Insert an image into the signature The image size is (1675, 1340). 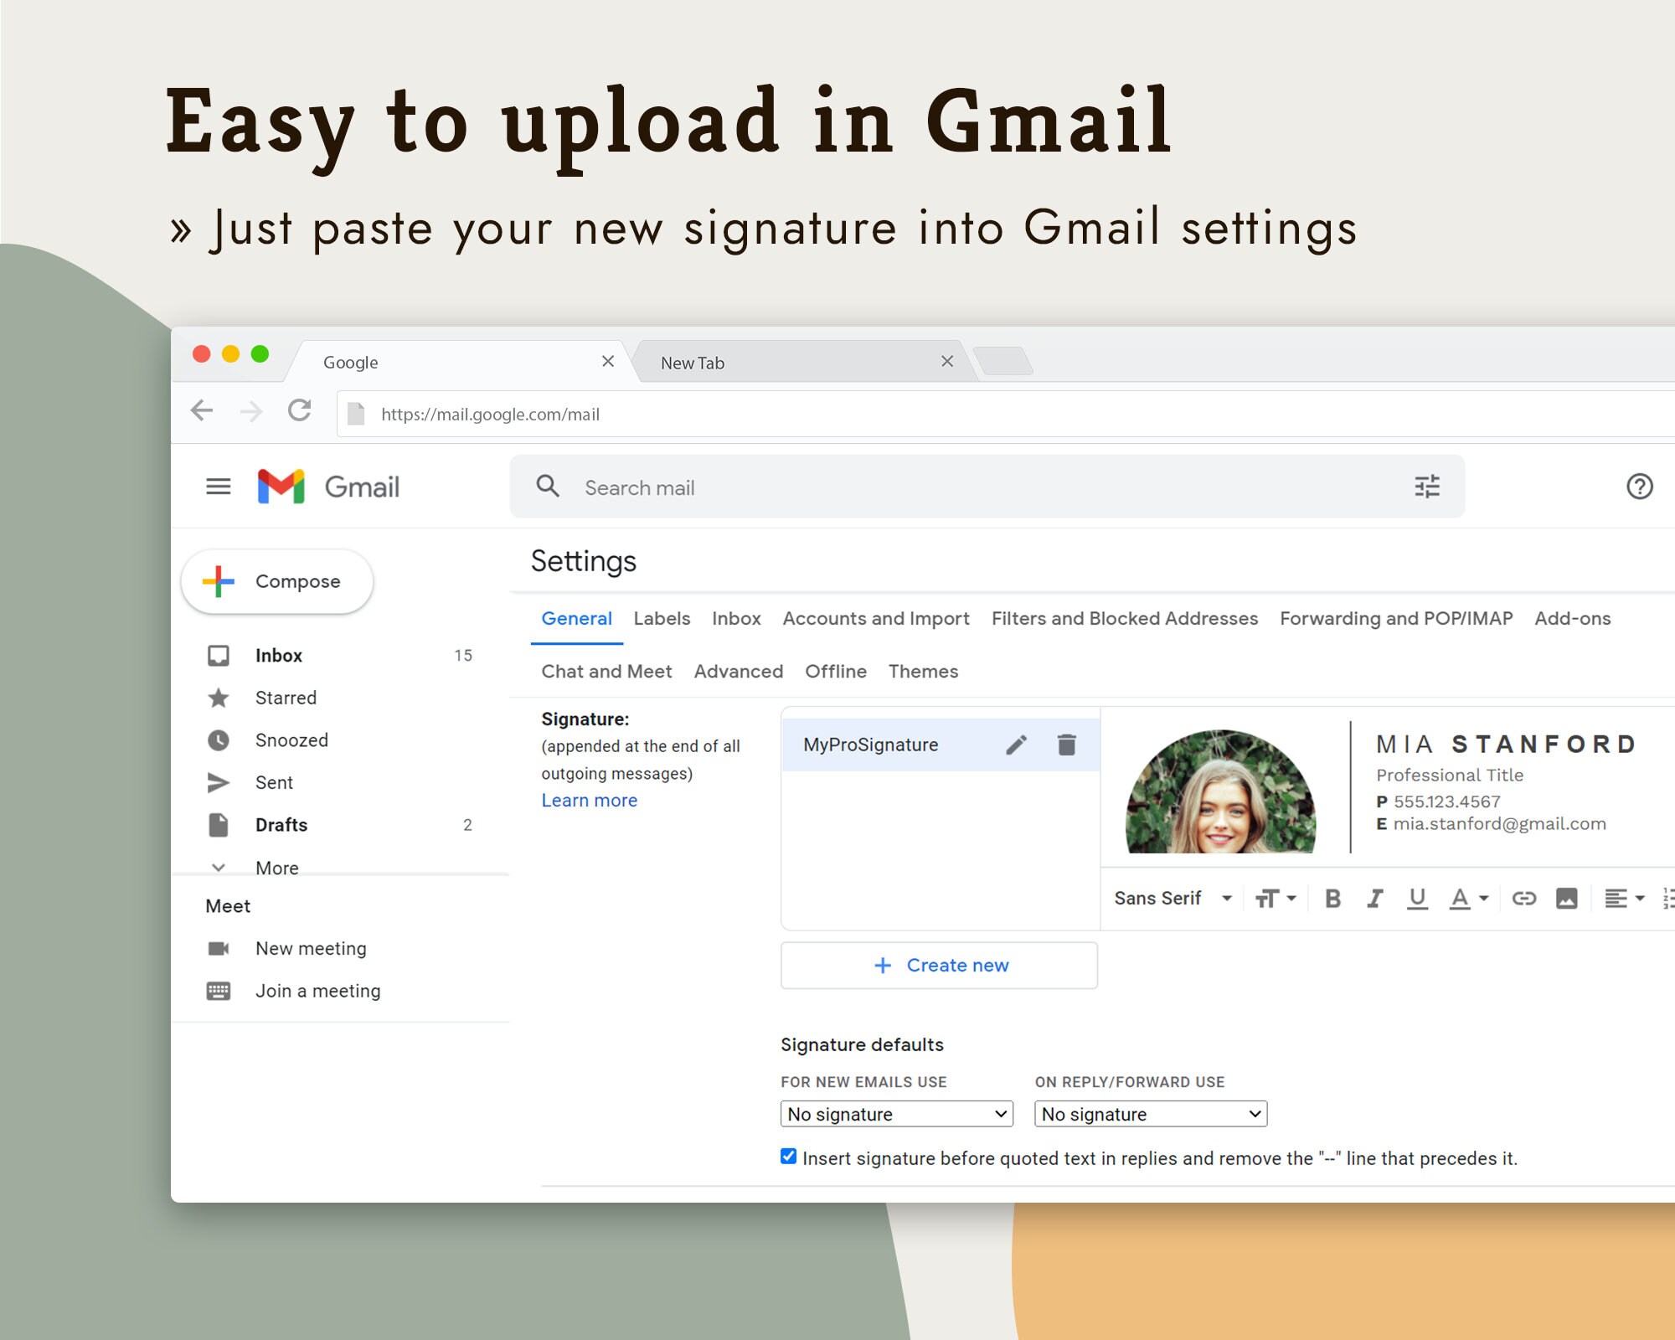pos(1567,898)
